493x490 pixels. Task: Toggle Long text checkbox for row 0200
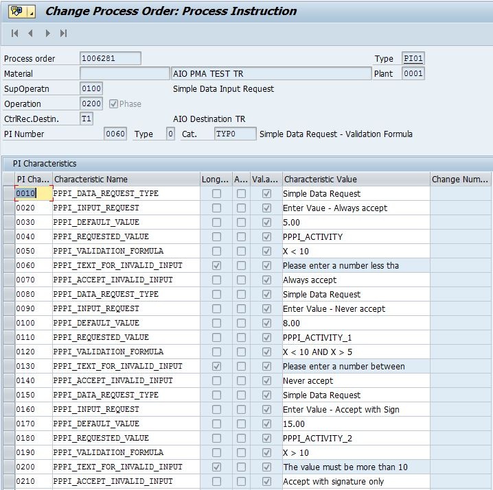pyautogui.click(x=216, y=467)
